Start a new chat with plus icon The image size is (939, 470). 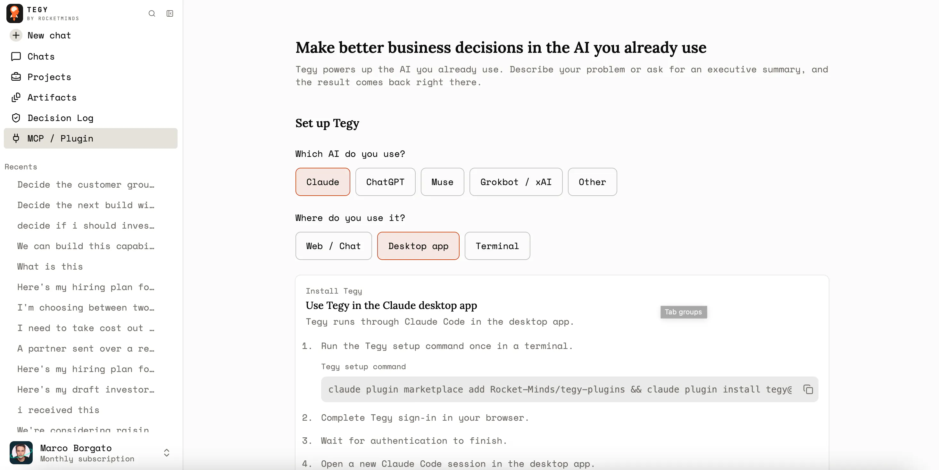coord(16,35)
